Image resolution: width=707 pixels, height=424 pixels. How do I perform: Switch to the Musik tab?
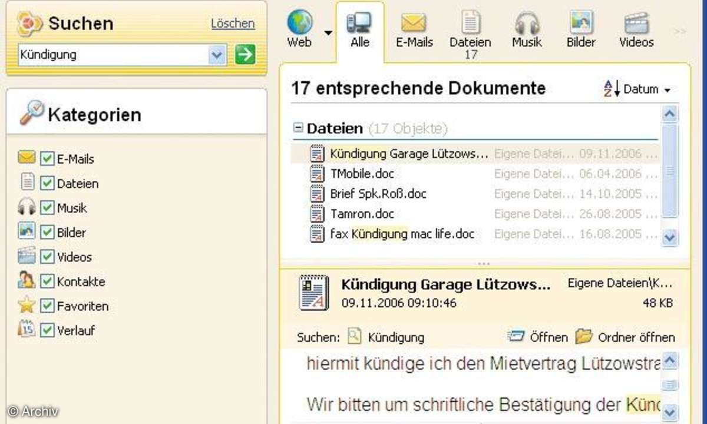[527, 29]
